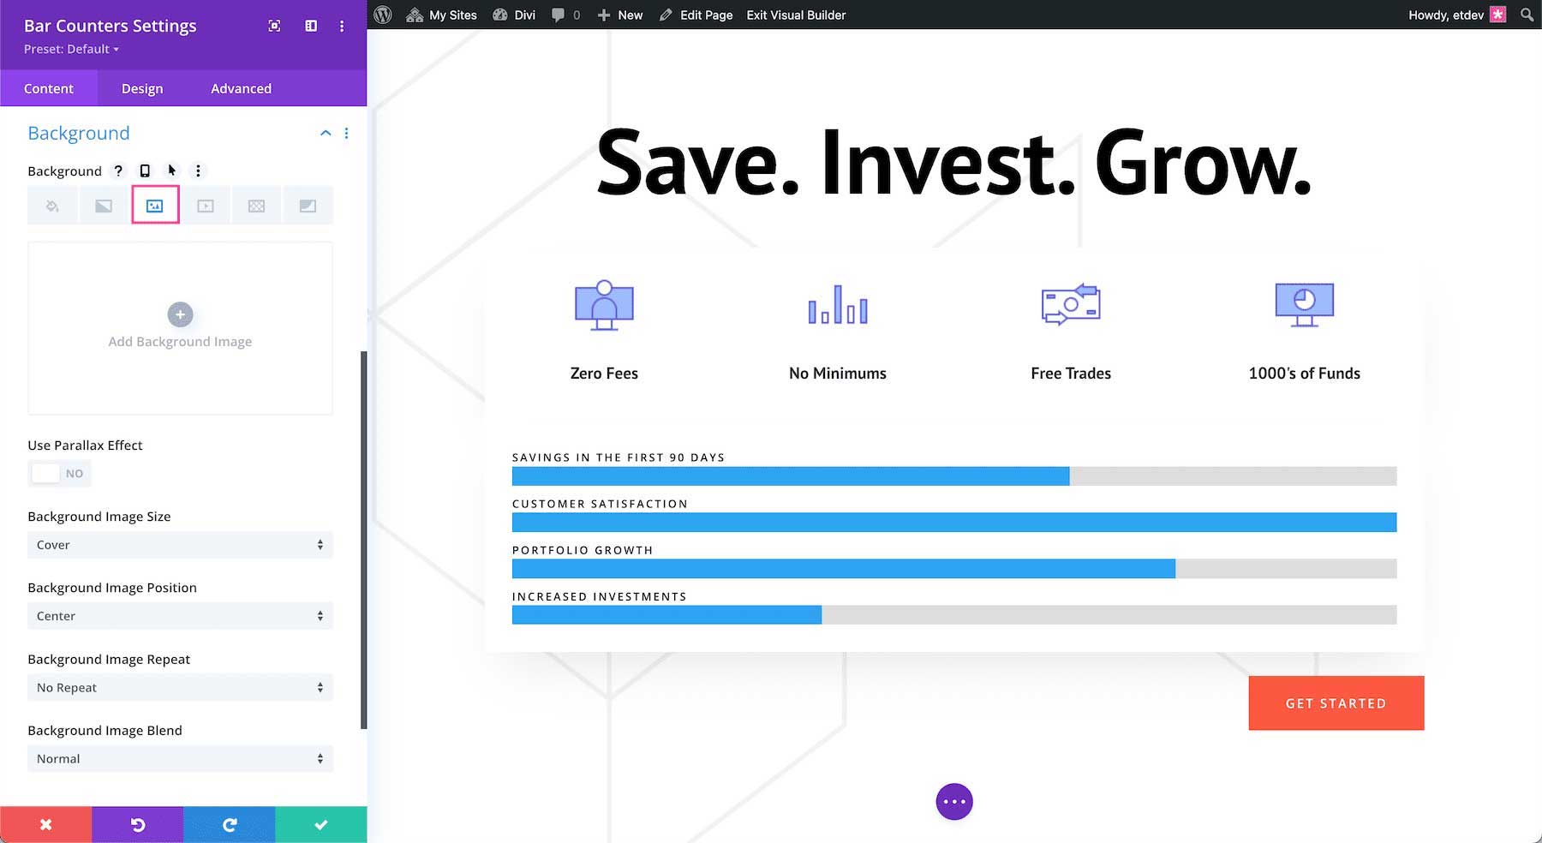
Task: Click the settings panel vertical scrollbar
Action: tap(364, 540)
